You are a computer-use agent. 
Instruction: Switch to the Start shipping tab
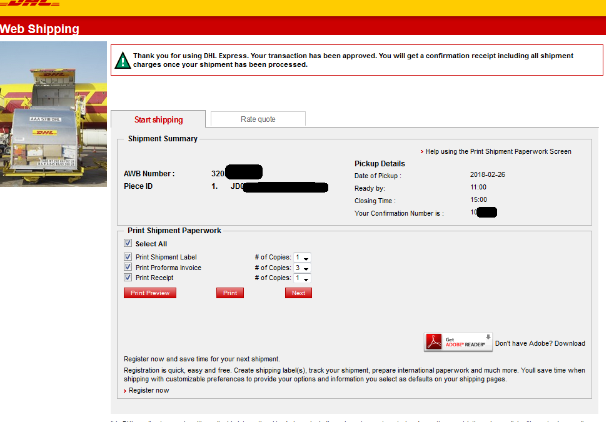[159, 119]
